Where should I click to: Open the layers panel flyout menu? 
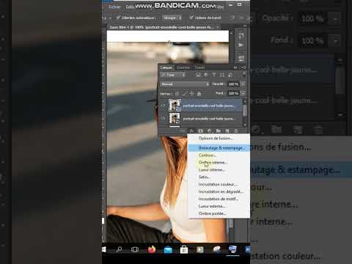[243, 67]
